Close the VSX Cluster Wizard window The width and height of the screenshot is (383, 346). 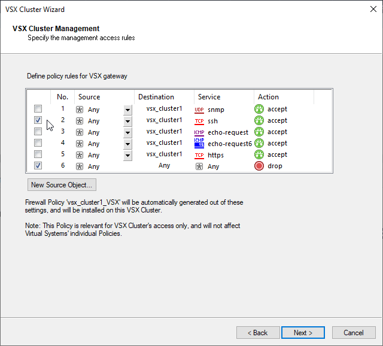pos(373,9)
